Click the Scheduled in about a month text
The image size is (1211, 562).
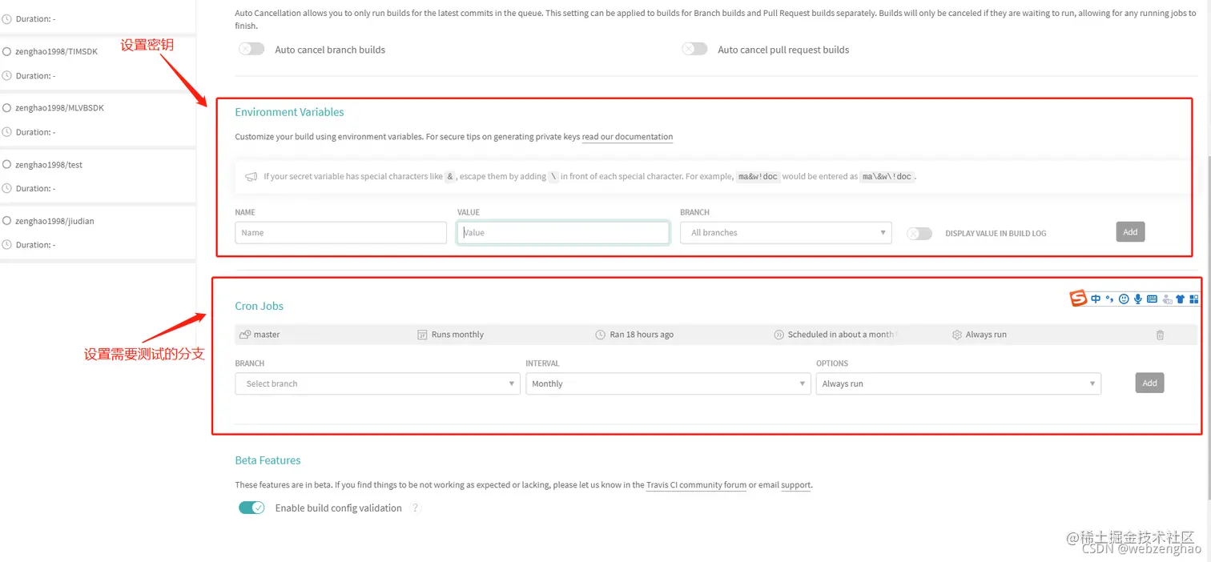(841, 335)
